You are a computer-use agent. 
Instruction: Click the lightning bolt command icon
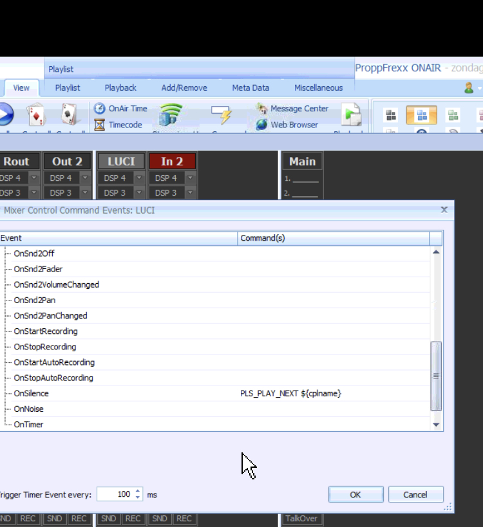coord(222,115)
